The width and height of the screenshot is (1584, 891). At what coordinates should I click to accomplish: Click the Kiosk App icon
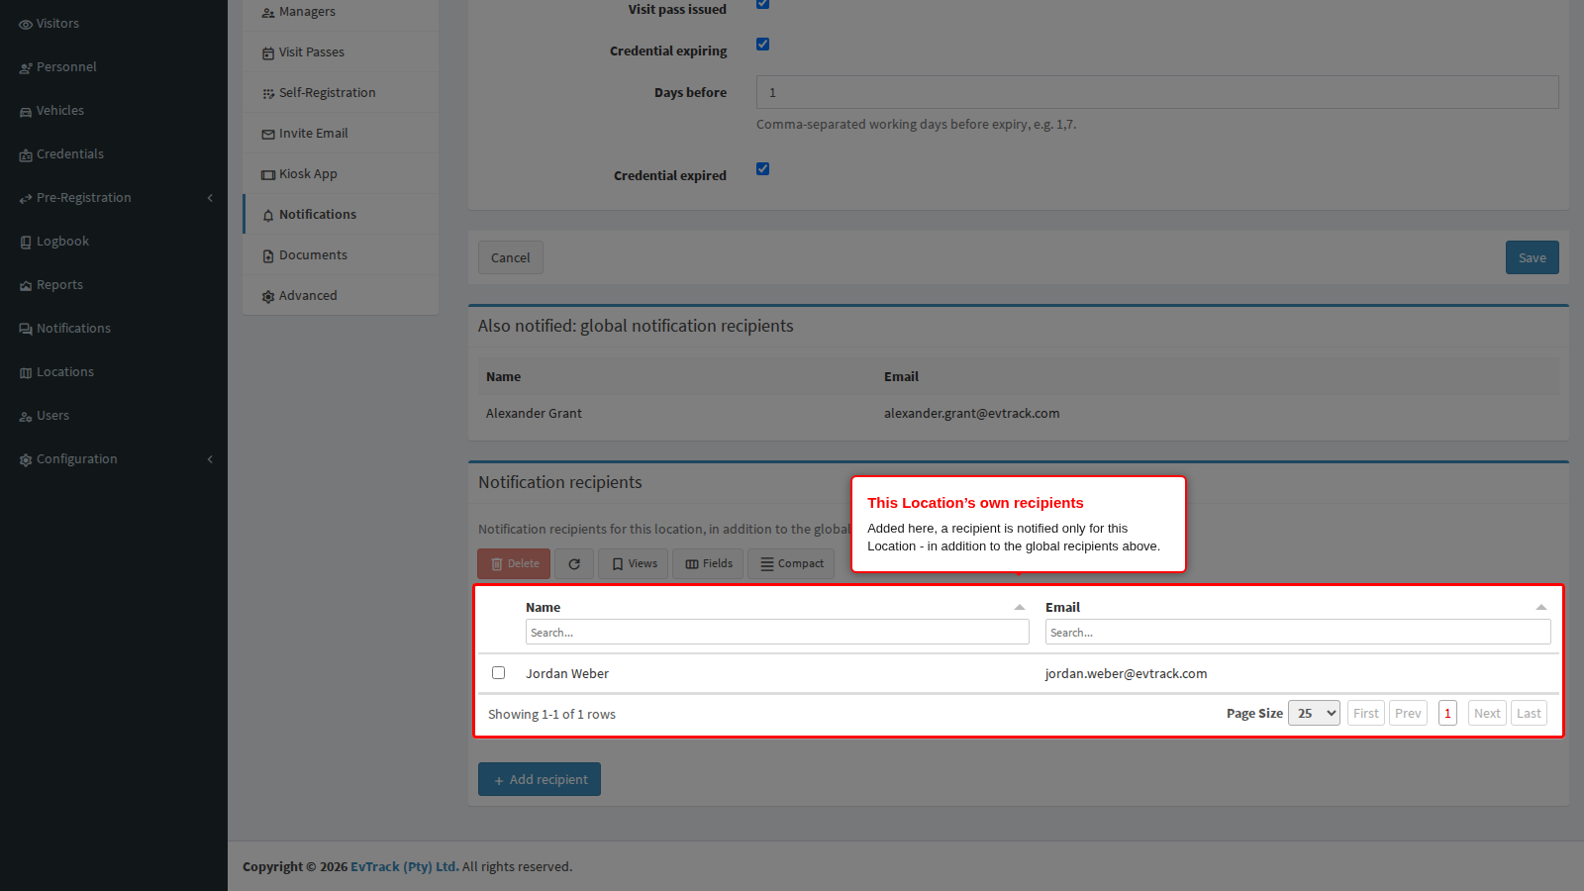[x=268, y=175]
